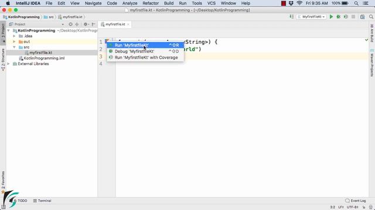375x210 pixels.
Task: Click the UTF-8 encoding in status bar
Action: (x=353, y=207)
